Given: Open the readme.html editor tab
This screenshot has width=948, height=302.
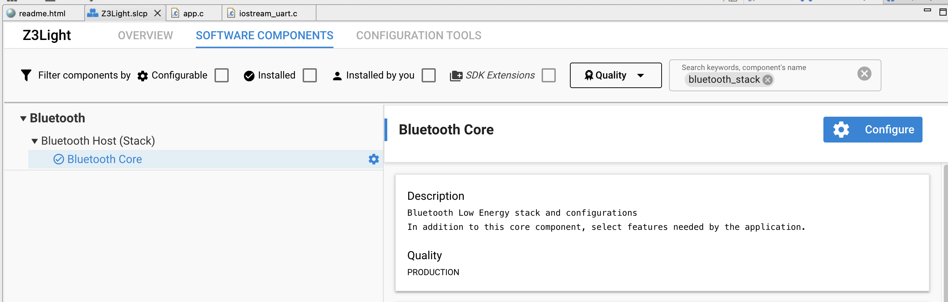Looking at the screenshot, I should tap(42, 13).
